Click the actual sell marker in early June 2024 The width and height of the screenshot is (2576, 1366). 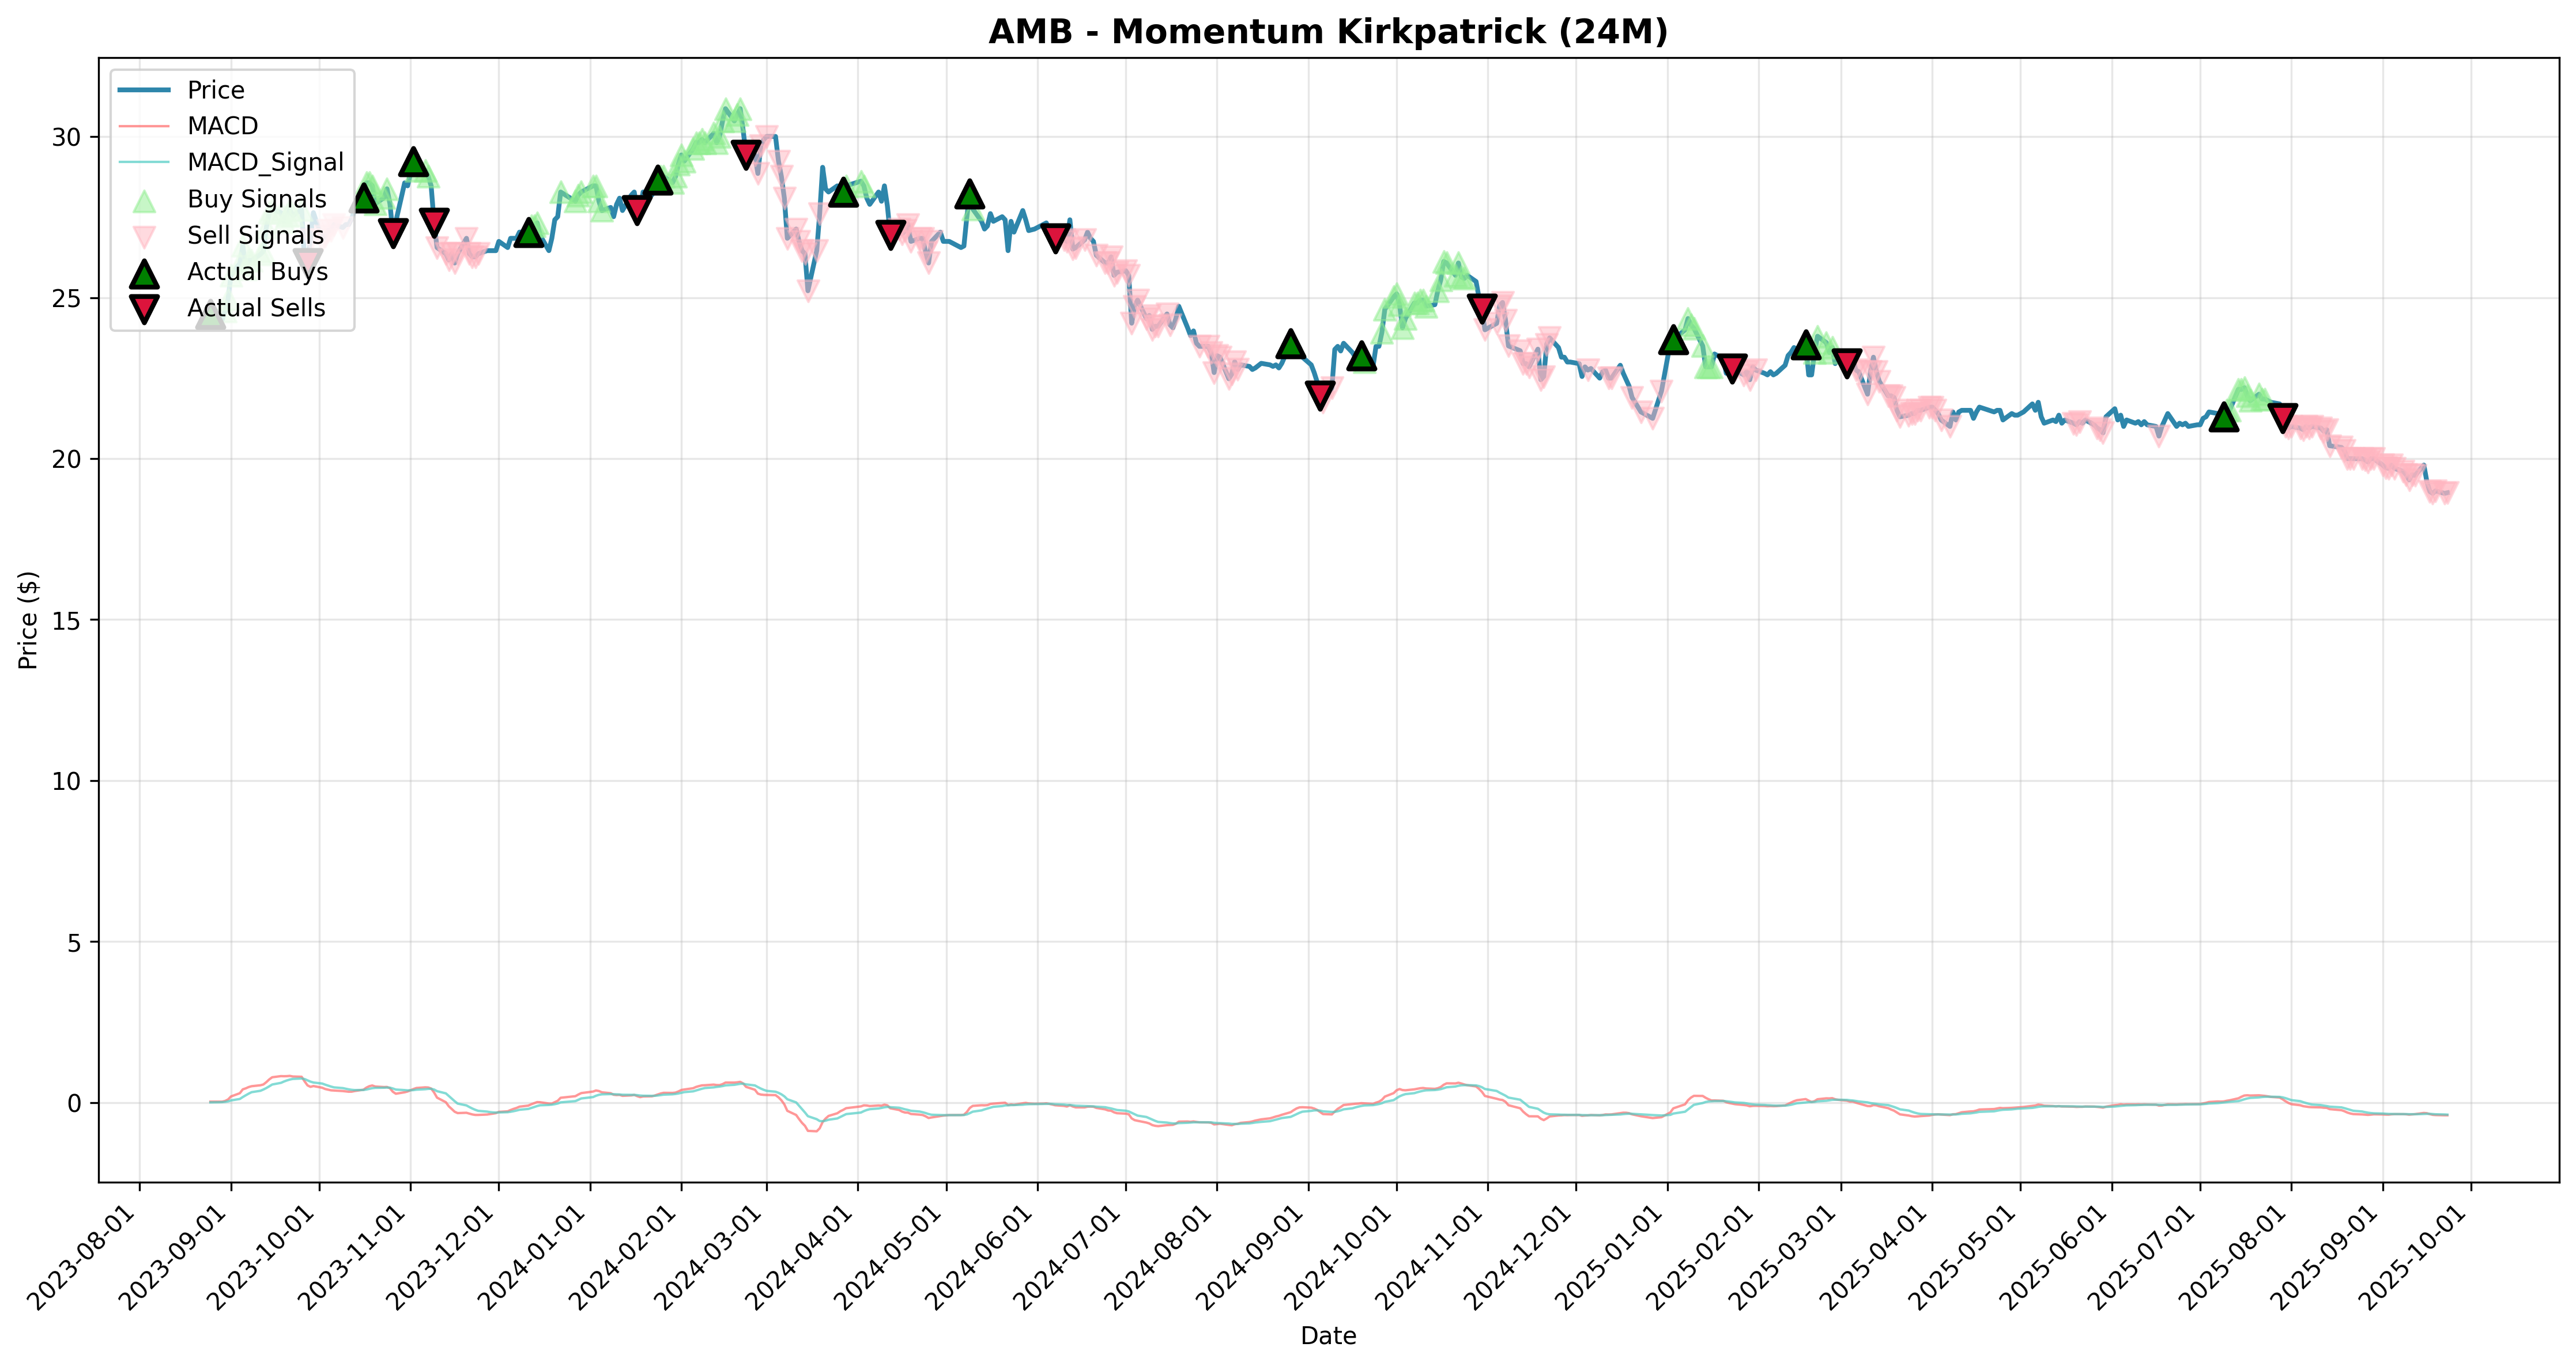1057,238
